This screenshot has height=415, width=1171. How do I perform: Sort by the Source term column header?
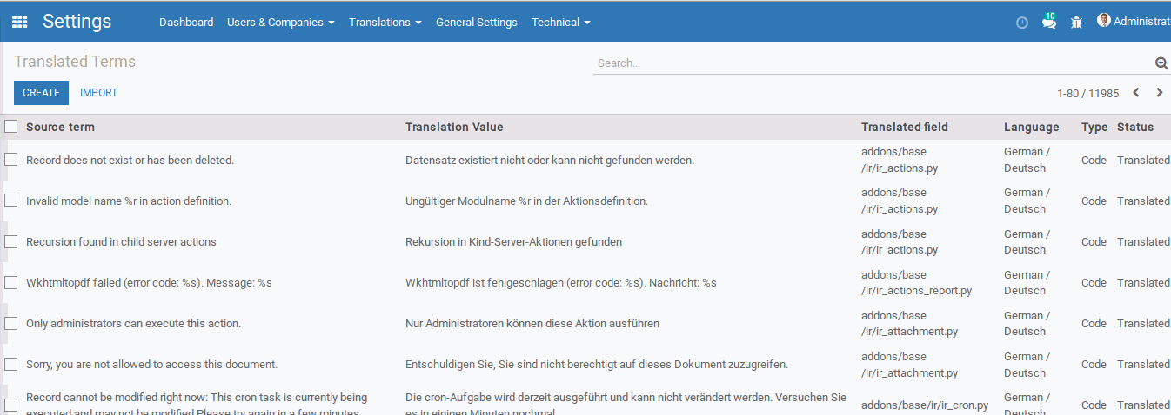tap(60, 127)
